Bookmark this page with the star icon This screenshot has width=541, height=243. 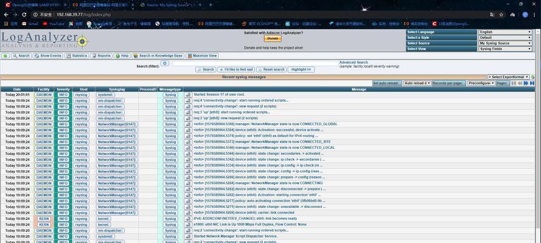(x=501, y=15)
